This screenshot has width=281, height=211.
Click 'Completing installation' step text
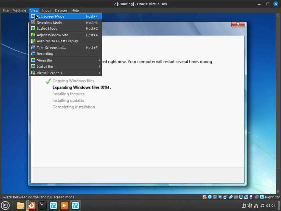pos(74,107)
